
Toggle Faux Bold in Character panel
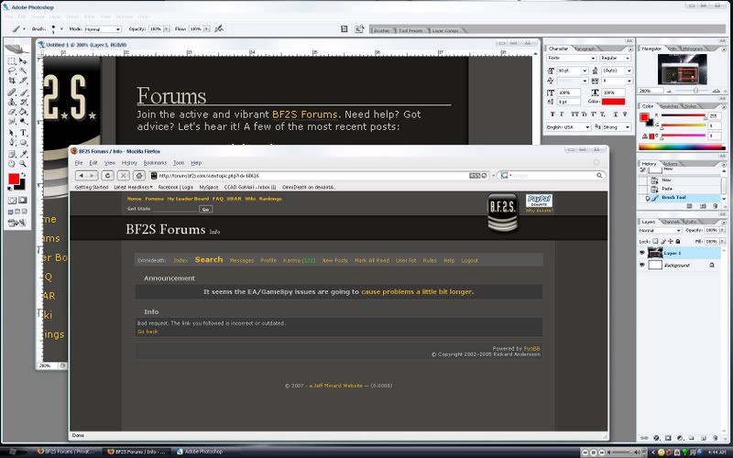(552, 114)
